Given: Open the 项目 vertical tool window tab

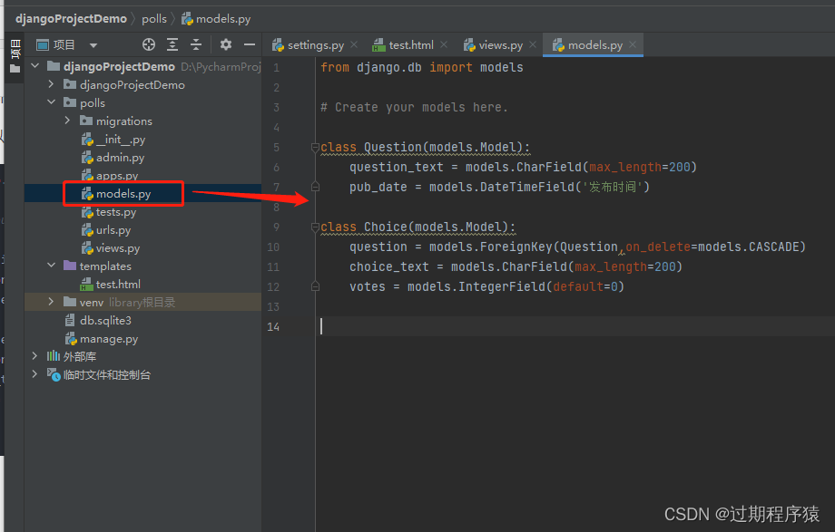Looking at the screenshot, I should pos(15,50).
